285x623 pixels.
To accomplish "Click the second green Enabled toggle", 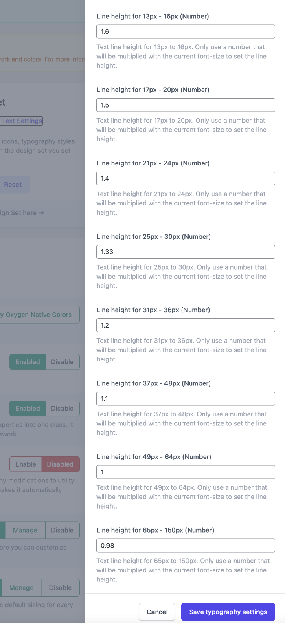I will pos(28,408).
